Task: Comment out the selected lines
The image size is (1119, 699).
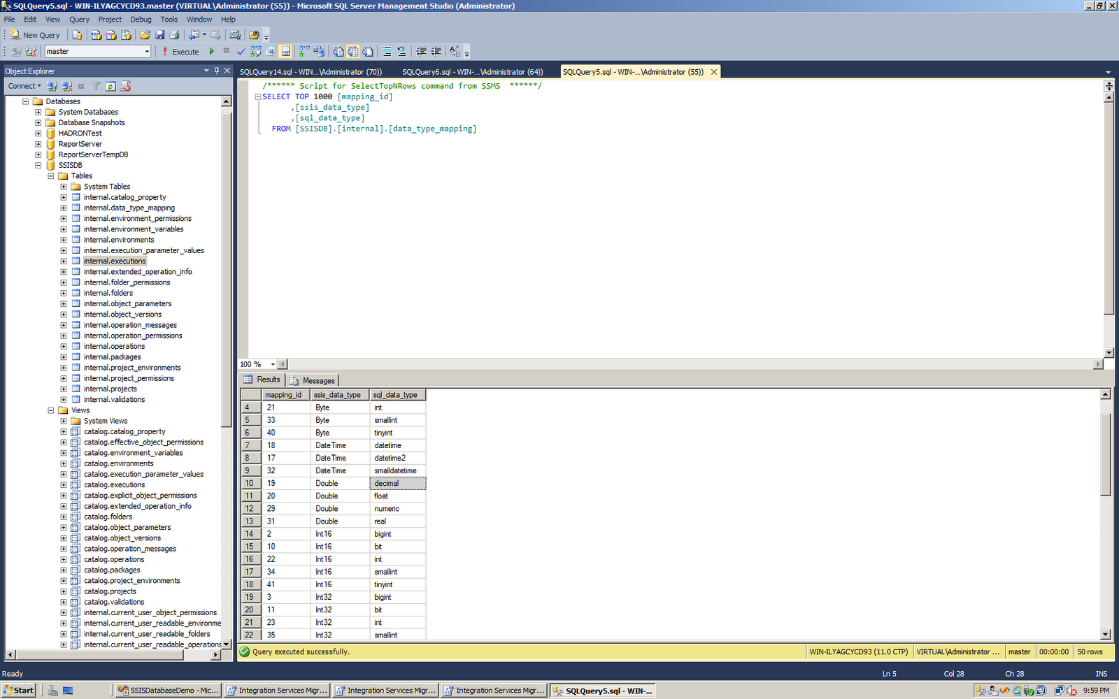Action: coord(387,51)
